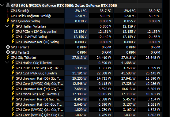
Task: Click the 4.469 W Unknown Rail (D) value
Action: tap(80, 99)
